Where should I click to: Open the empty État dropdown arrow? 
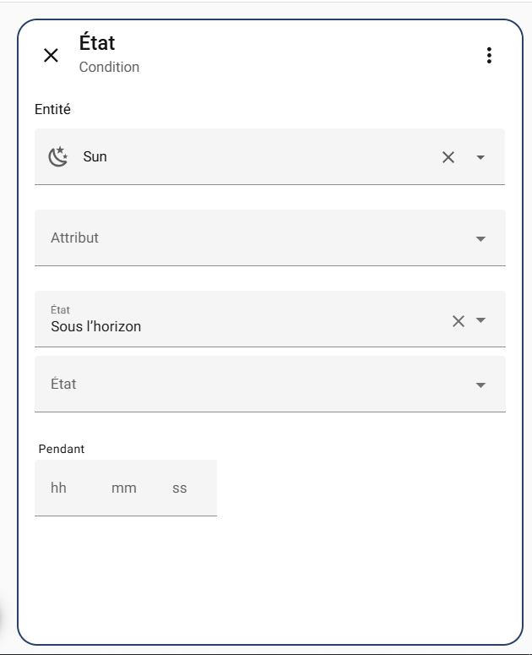[x=480, y=385]
